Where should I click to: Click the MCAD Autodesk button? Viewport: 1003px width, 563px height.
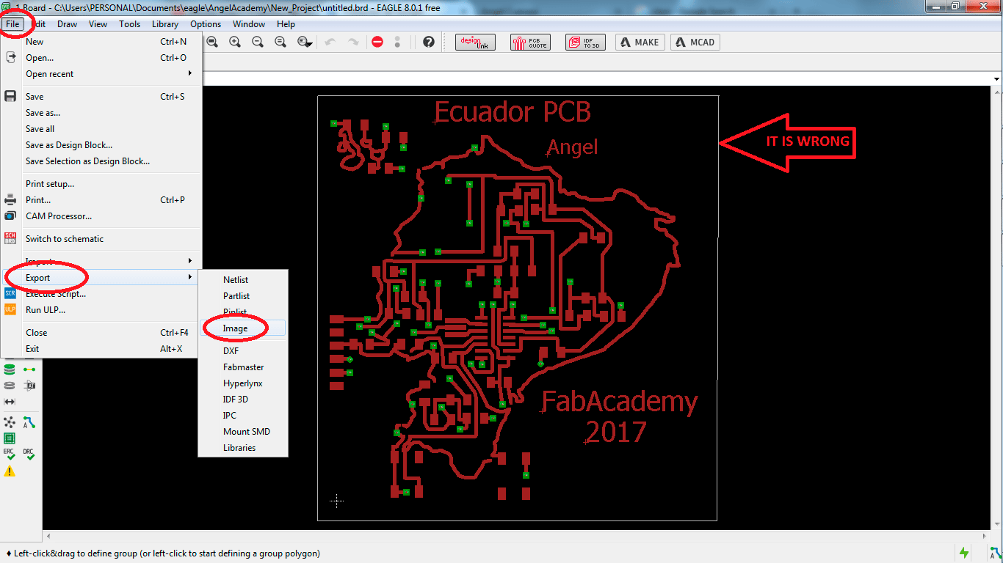pyautogui.click(x=695, y=43)
